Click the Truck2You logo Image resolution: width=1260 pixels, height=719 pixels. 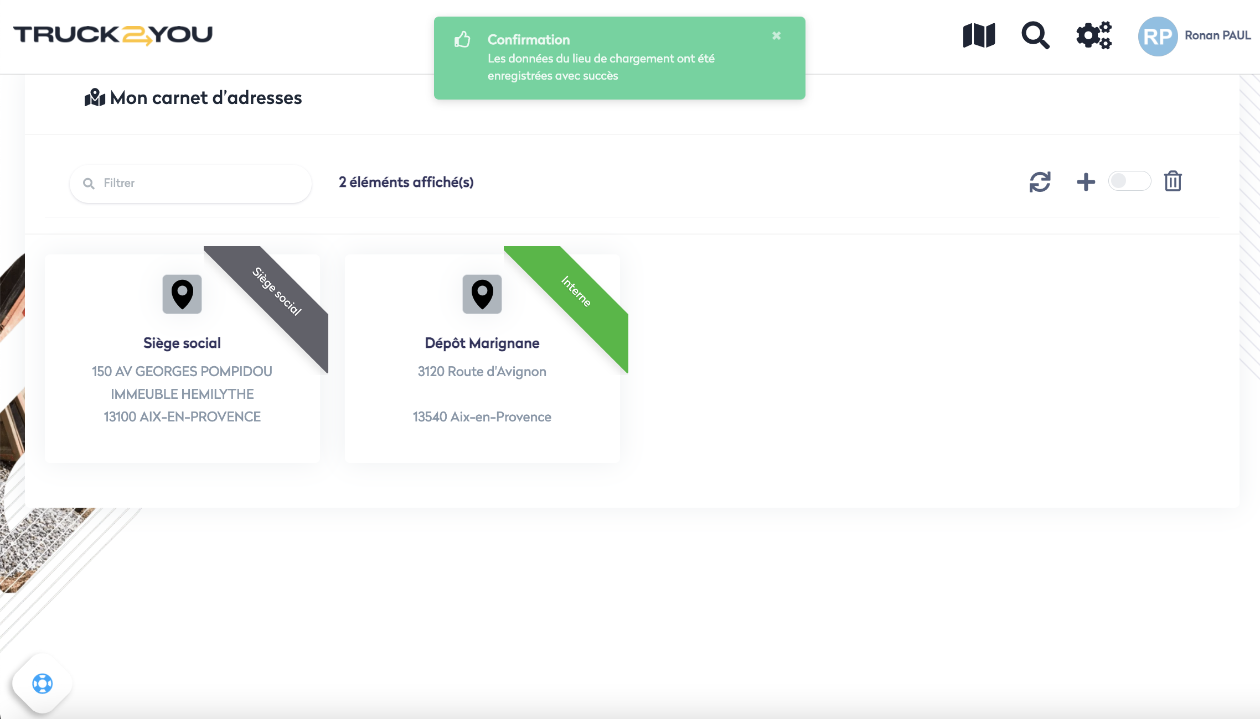(113, 35)
